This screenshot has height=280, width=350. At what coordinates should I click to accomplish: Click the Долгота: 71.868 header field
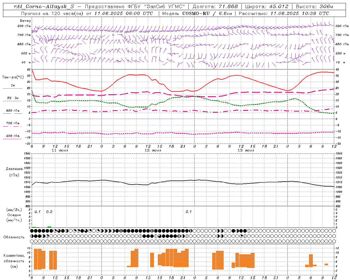(215, 7)
